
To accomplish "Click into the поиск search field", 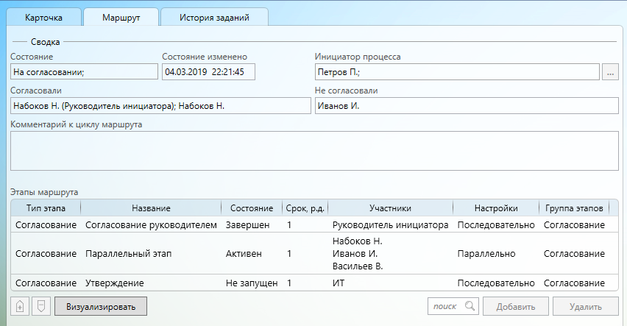I will (x=445, y=306).
